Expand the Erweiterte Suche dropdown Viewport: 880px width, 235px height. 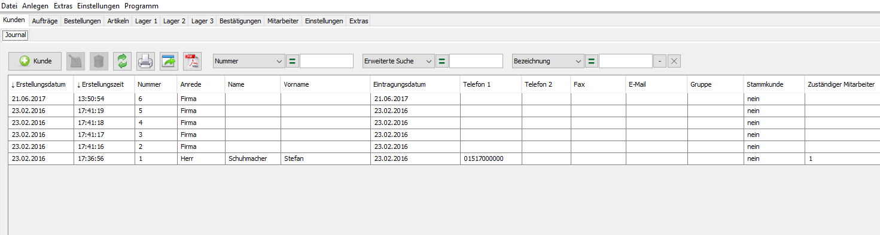pyautogui.click(x=398, y=61)
